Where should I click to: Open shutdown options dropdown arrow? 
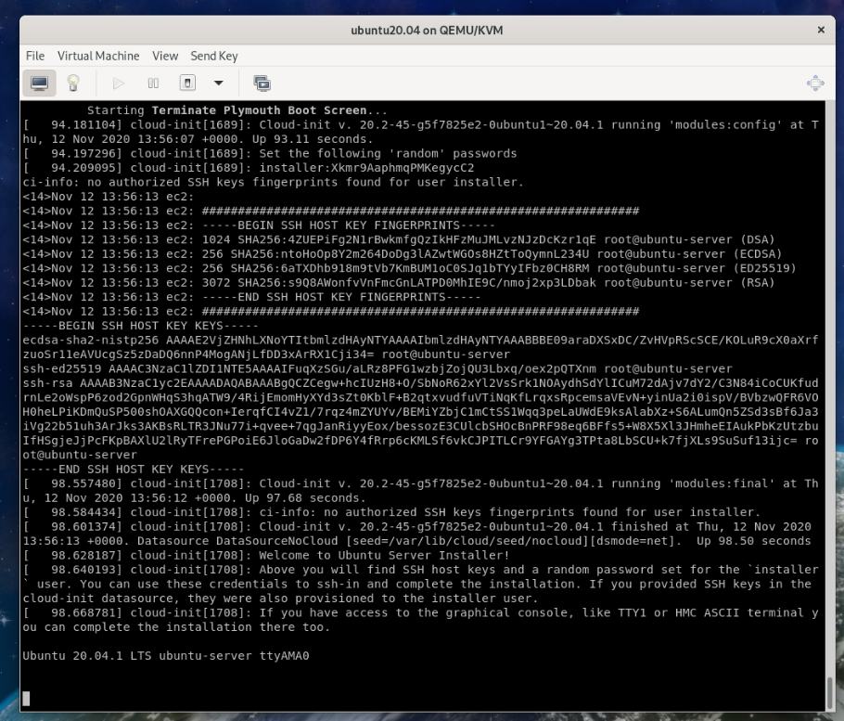(x=219, y=83)
